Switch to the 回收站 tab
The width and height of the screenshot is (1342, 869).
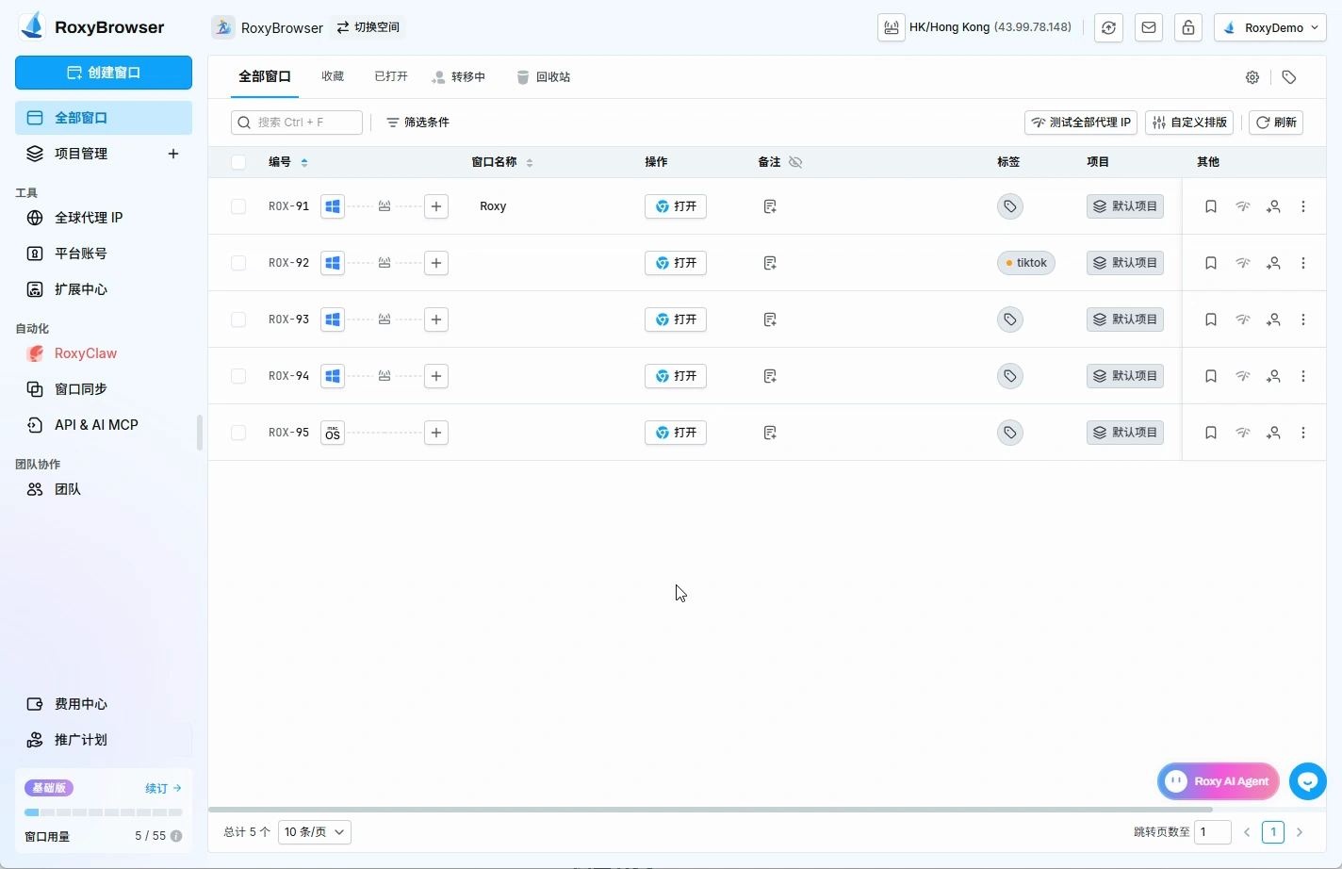coord(544,77)
